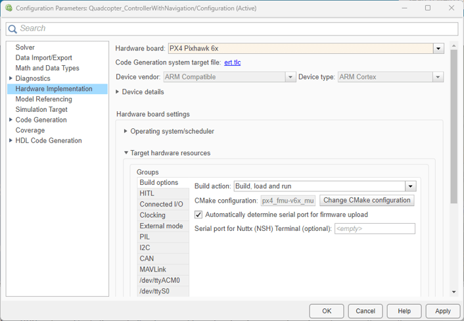464x321 pixels.
Task: Maximize the Configuration Parameters window
Action: coord(428,8)
